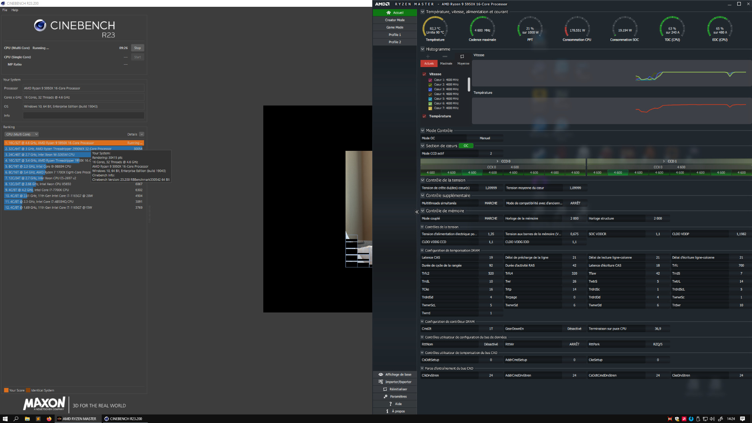752x423 pixels.
Task: Click the Intel Core i7-7700K ranking entry
Action: point(74,190)
